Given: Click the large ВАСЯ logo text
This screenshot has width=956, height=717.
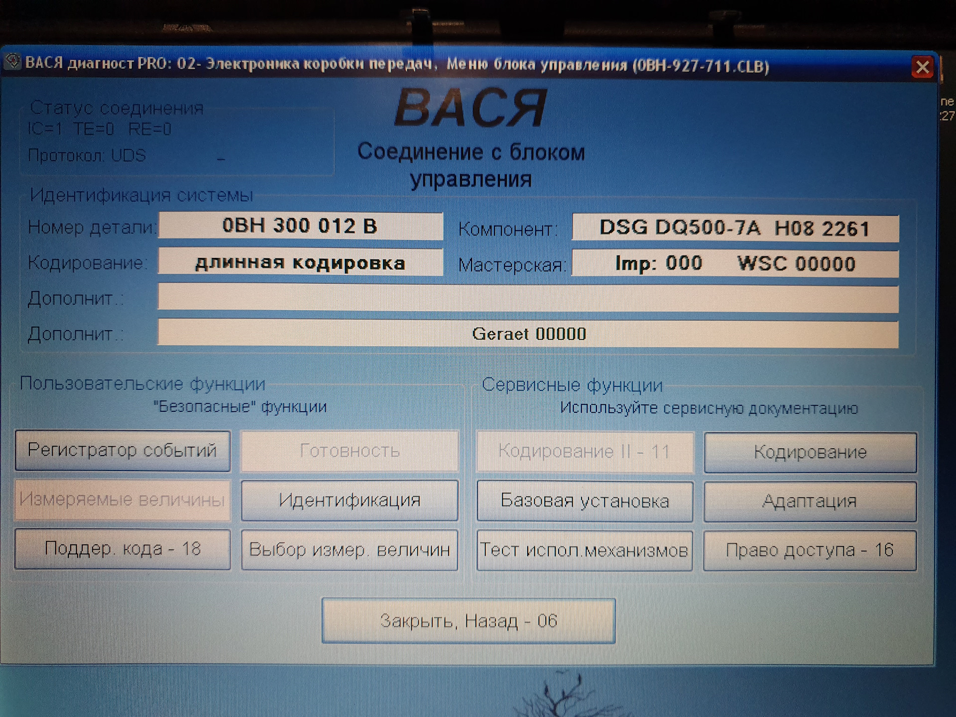Looking at the screenshot, I should (x=471, y=108).
